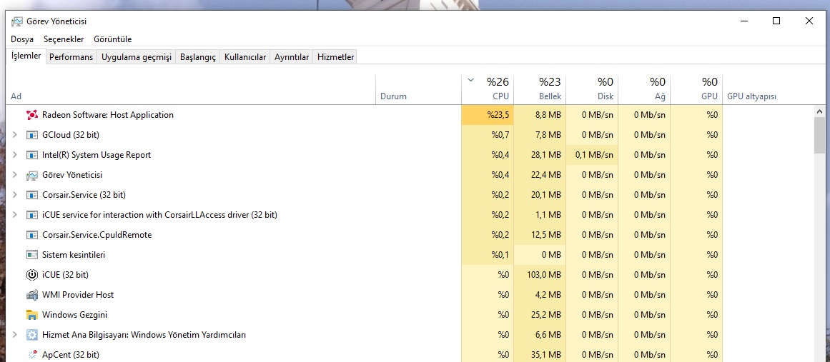830x362 pixels.
Task: Click the Windows Gezgini folder icon
Action: pos(31,315)
